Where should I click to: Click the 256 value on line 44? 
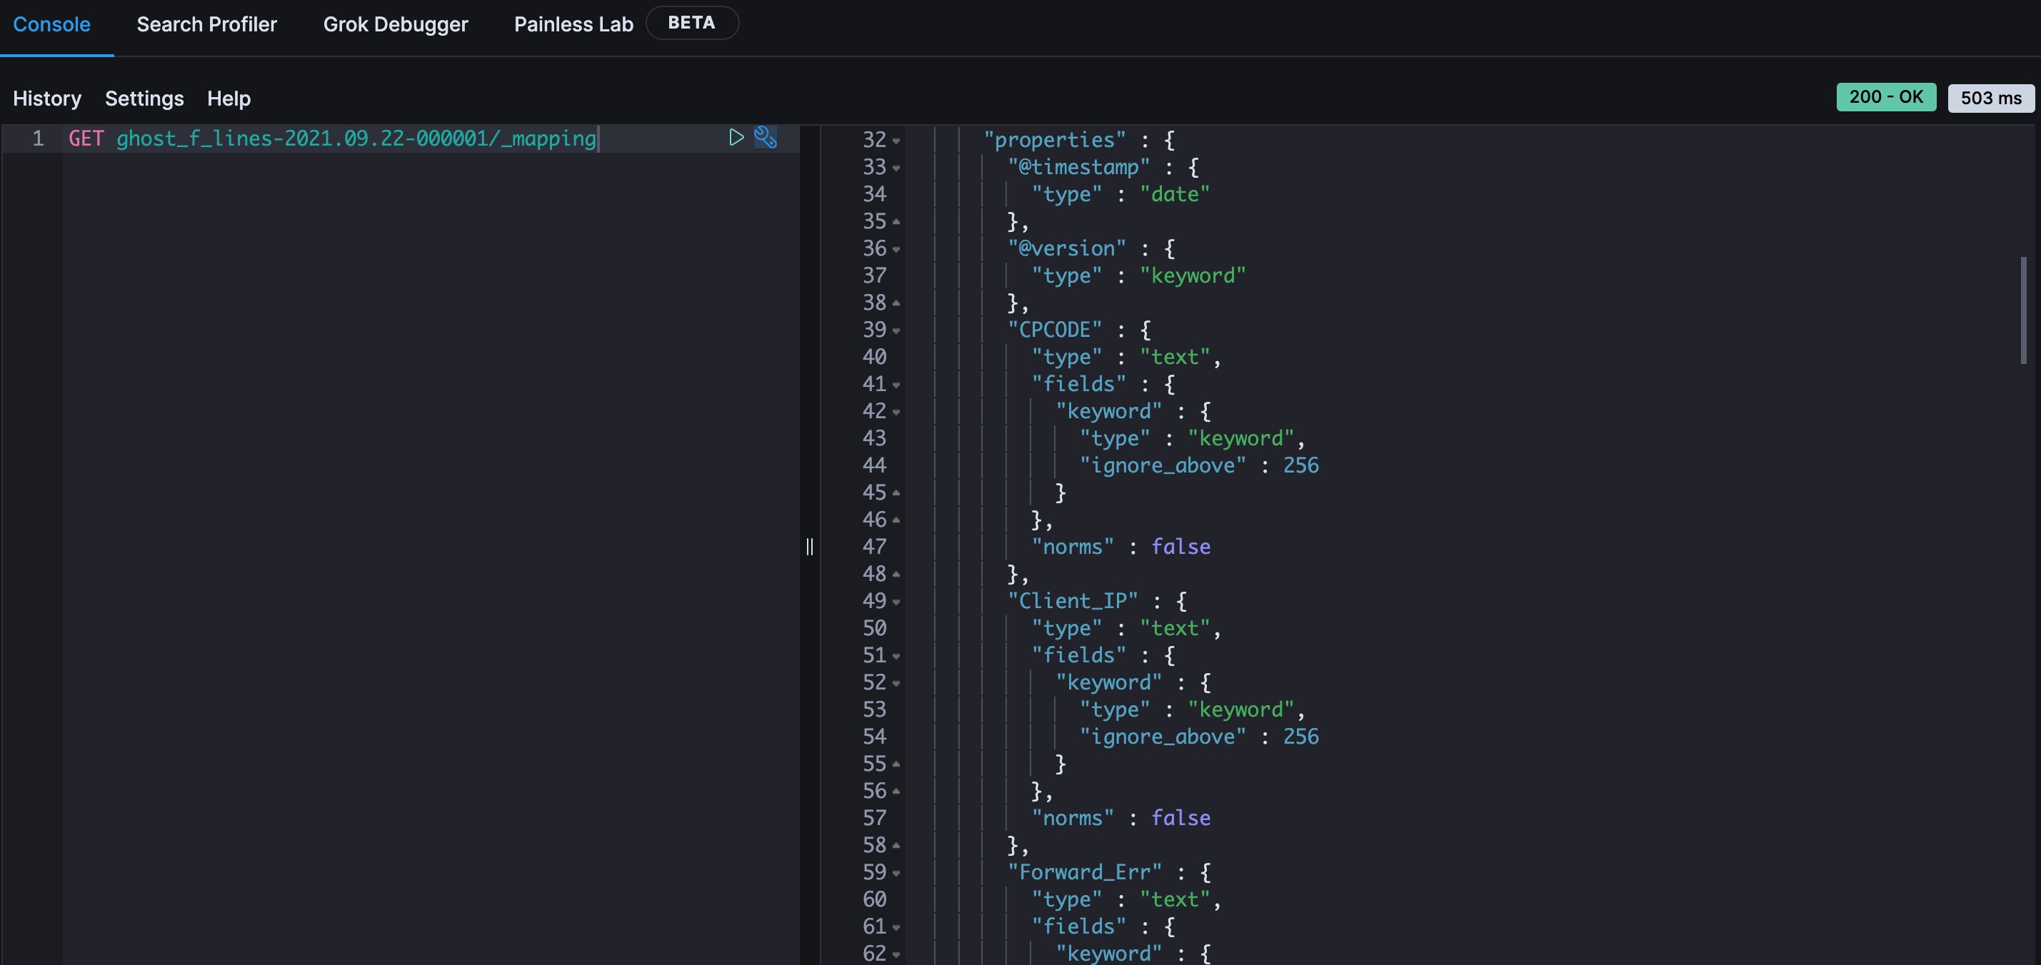[x=1301, y=465]
